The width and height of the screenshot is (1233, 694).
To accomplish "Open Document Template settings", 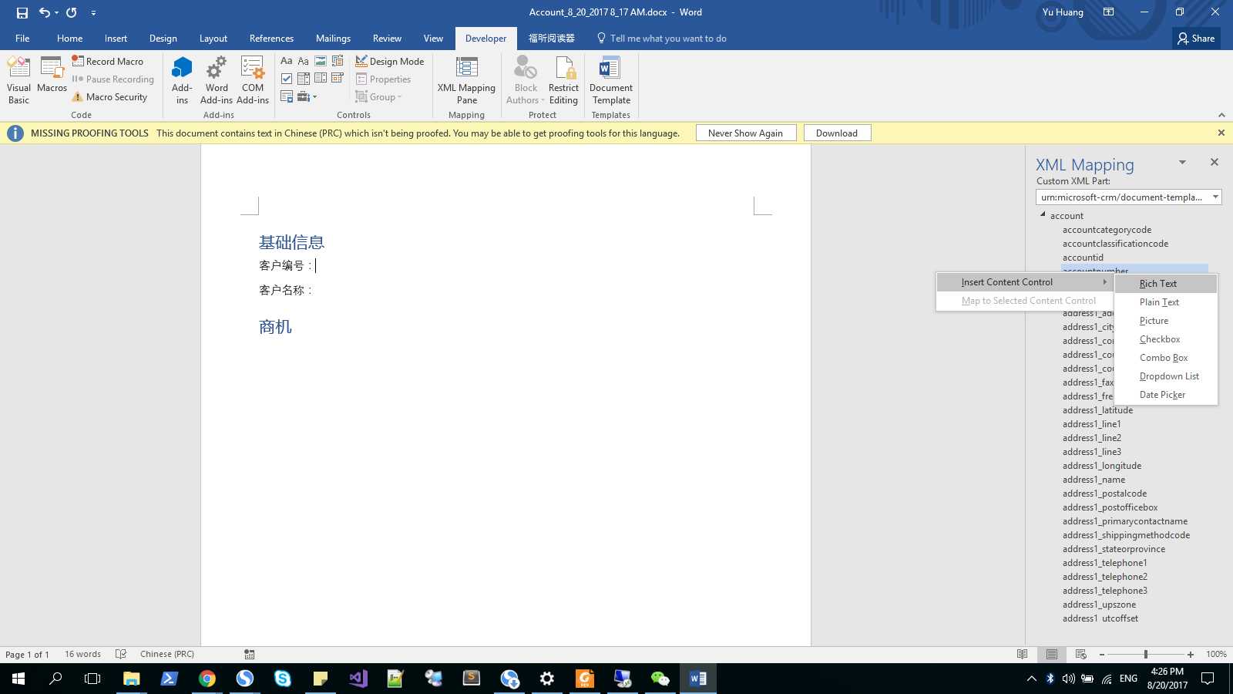I will [x=611, y=80].
